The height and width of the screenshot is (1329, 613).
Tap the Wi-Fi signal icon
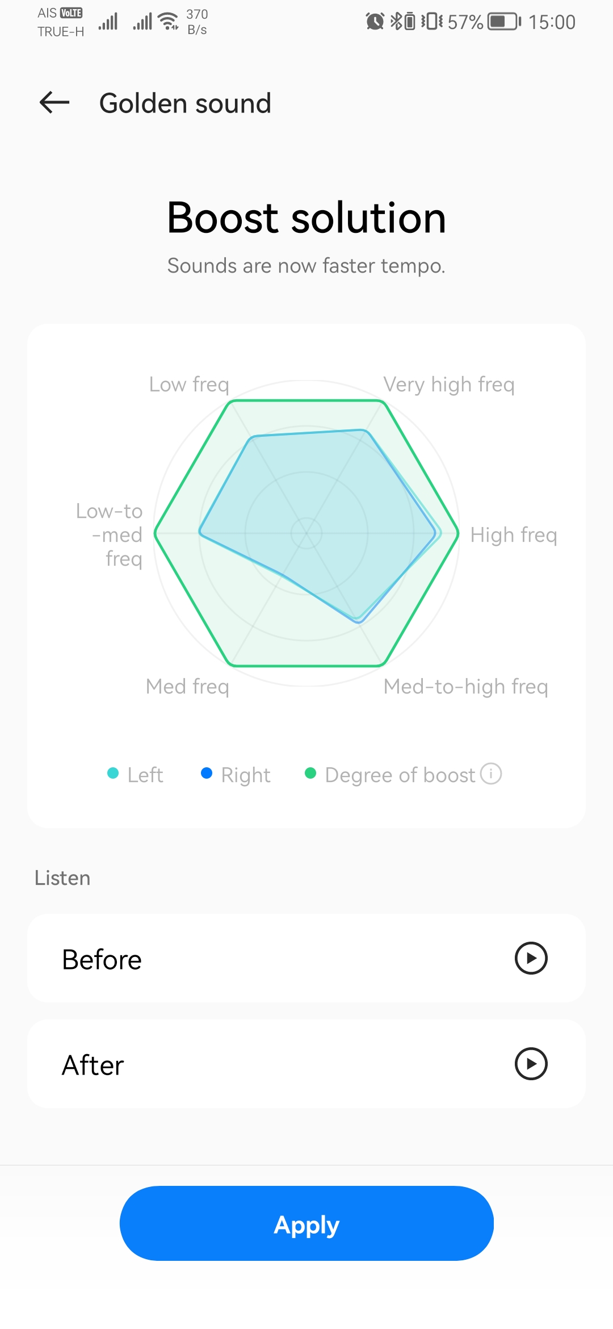point(169,22)
